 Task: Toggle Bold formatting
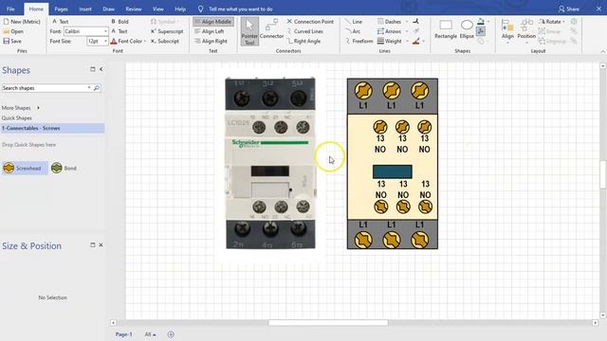pos(120,22)
